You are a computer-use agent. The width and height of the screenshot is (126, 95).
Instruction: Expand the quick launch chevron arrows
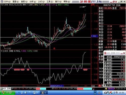pyautogui.click(x=29, y=92)
